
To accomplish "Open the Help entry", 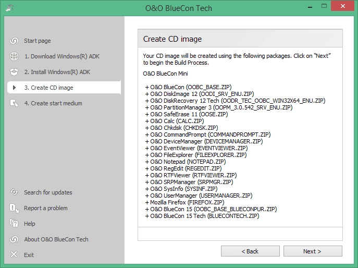I will coord(30,224).
